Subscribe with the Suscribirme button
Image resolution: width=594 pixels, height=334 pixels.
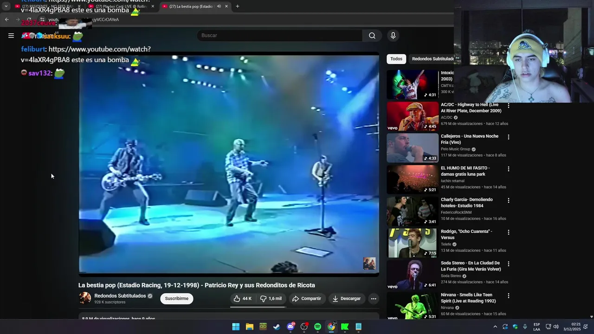[177, 299]
